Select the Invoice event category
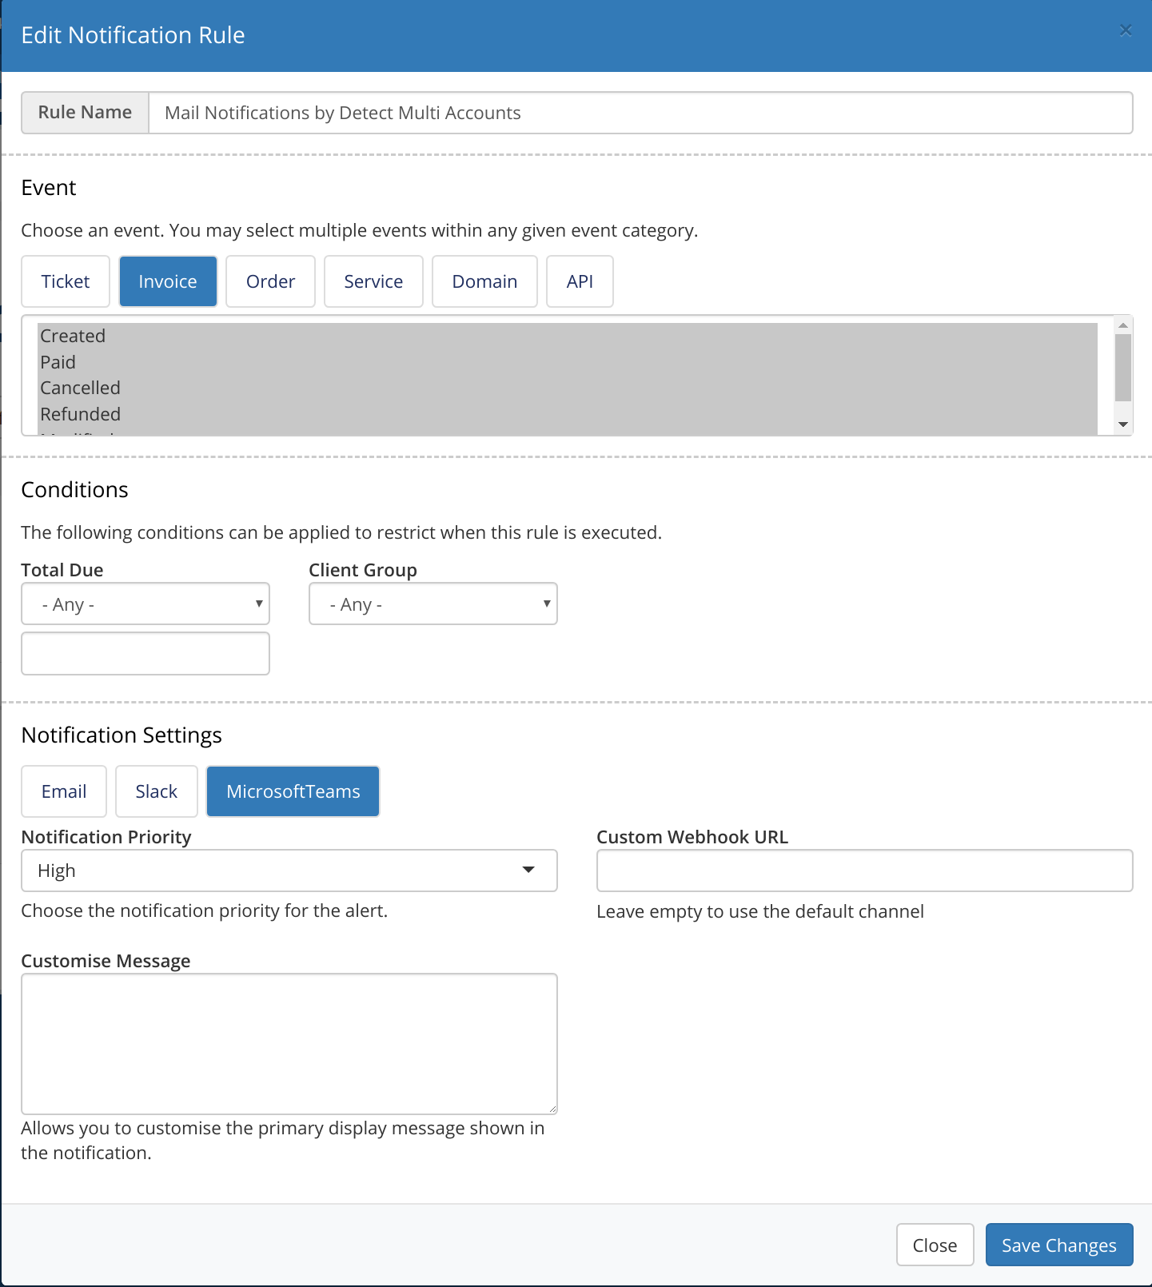1152x1287 pixels. coord(168,281)
